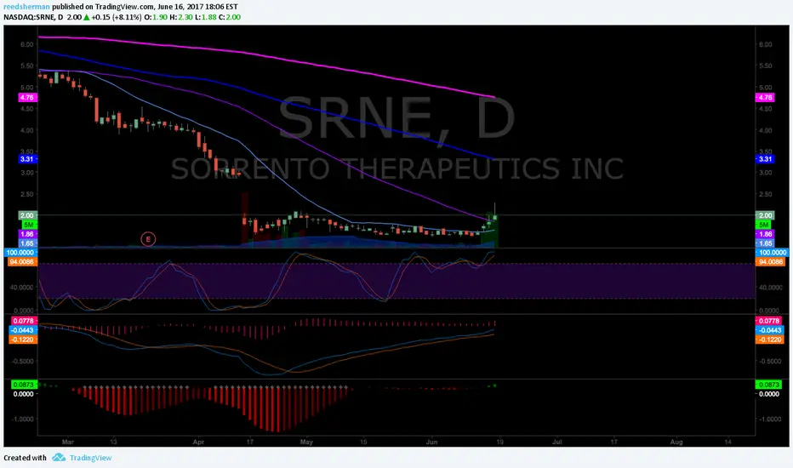
Task: Click the TradingView cloud logo icon
Action: (x=59, y=458)
